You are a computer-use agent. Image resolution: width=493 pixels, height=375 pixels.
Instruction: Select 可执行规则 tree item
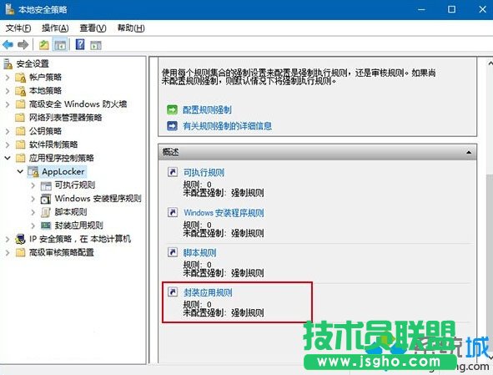75,185
